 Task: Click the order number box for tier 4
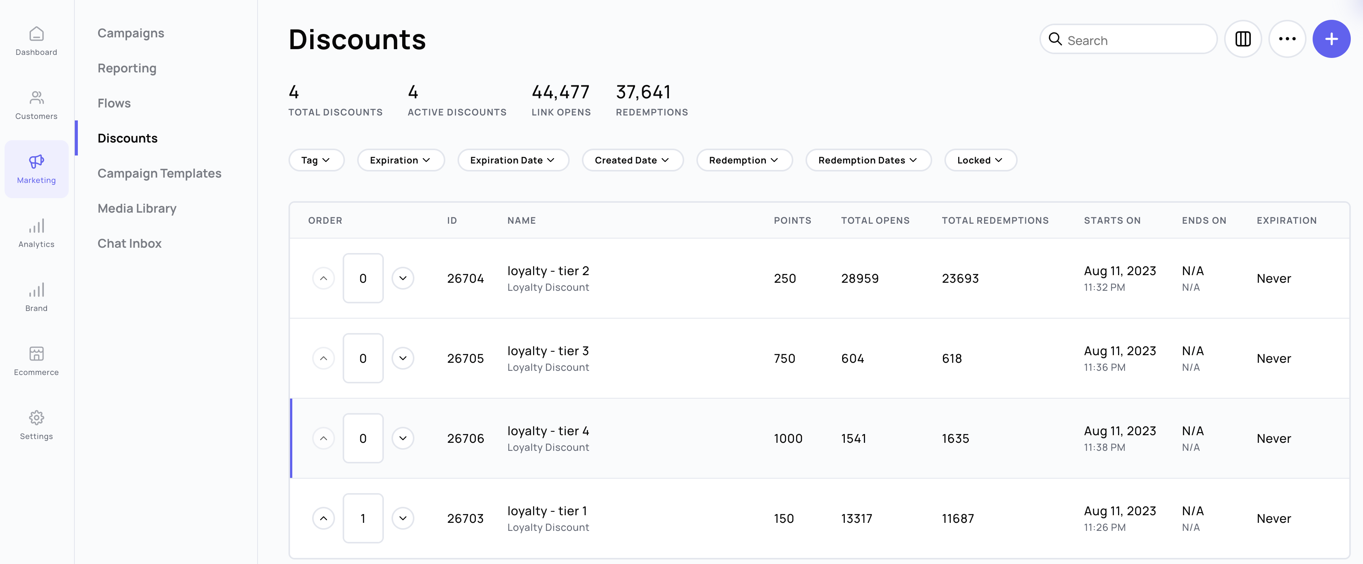pos(363,438)
